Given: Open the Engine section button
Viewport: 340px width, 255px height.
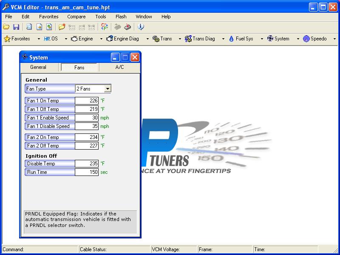Looking at the screenshot, I should (82, 39).
